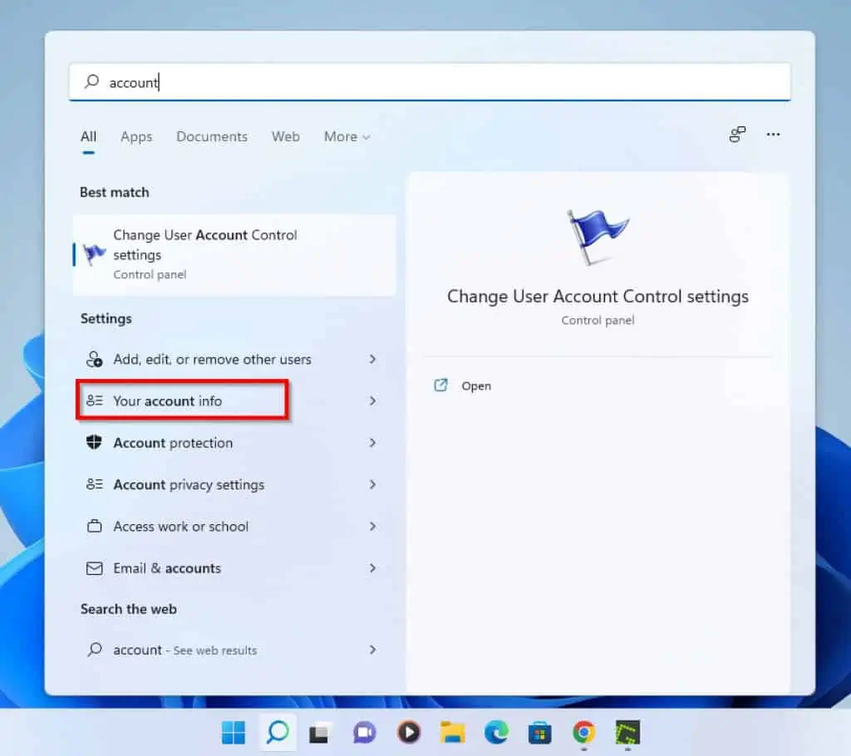The height and width of the screenshot is (756, 851).
Task: Click Open in the preview pane
Action: pyautogui.click(x=475, y=385)
